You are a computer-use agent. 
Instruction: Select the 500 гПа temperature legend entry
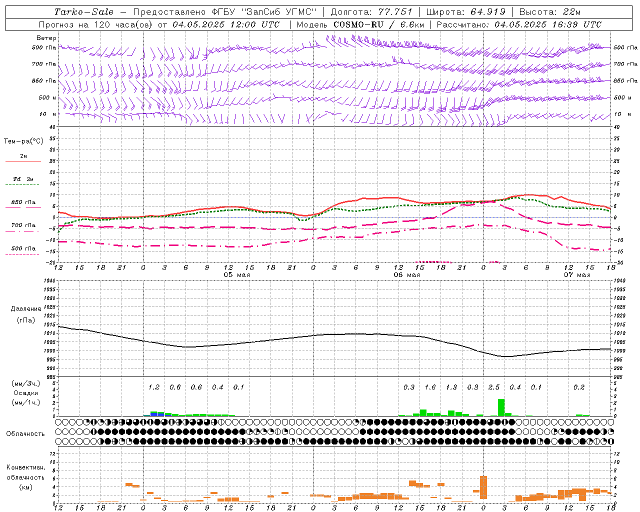23,248
